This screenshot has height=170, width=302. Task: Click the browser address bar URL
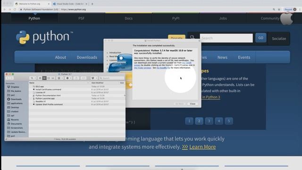[74, 9]
